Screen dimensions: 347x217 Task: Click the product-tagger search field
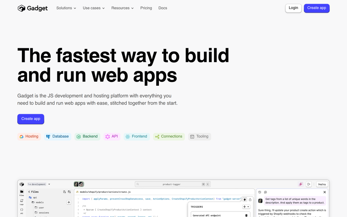coord(172,184)
